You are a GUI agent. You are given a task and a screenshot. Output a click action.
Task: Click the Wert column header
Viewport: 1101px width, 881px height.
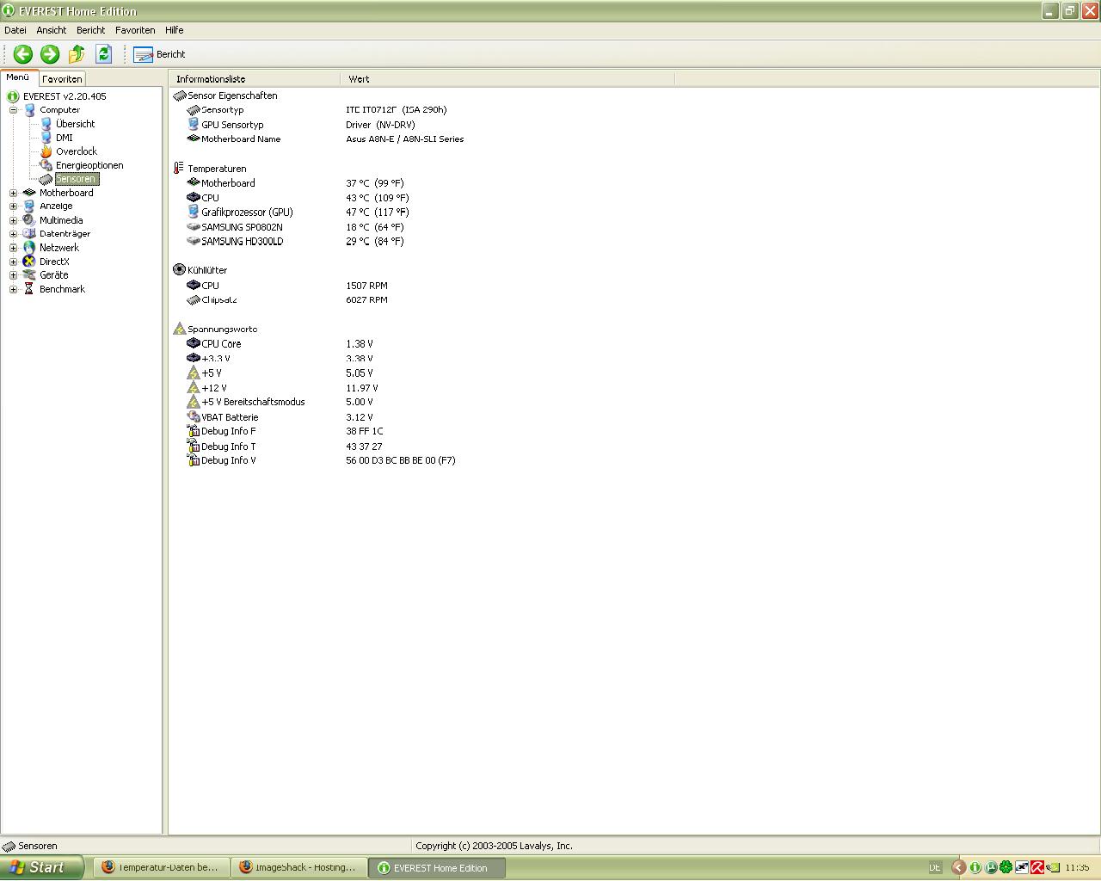[507, 79]
